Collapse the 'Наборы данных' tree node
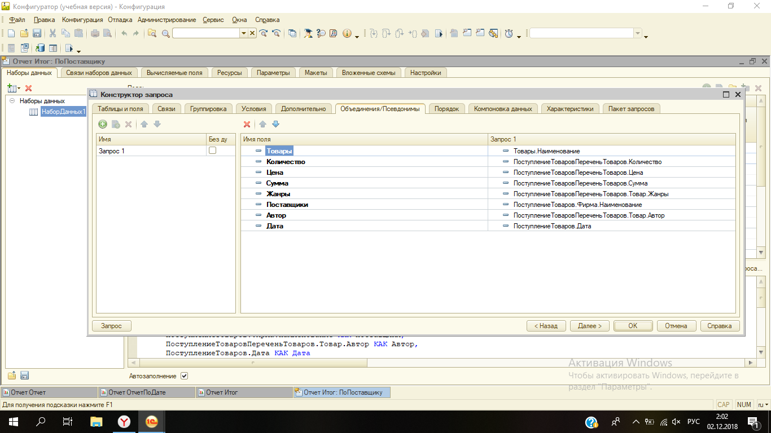This screenshot has width=771, height=433. click(x=12, y=101)
